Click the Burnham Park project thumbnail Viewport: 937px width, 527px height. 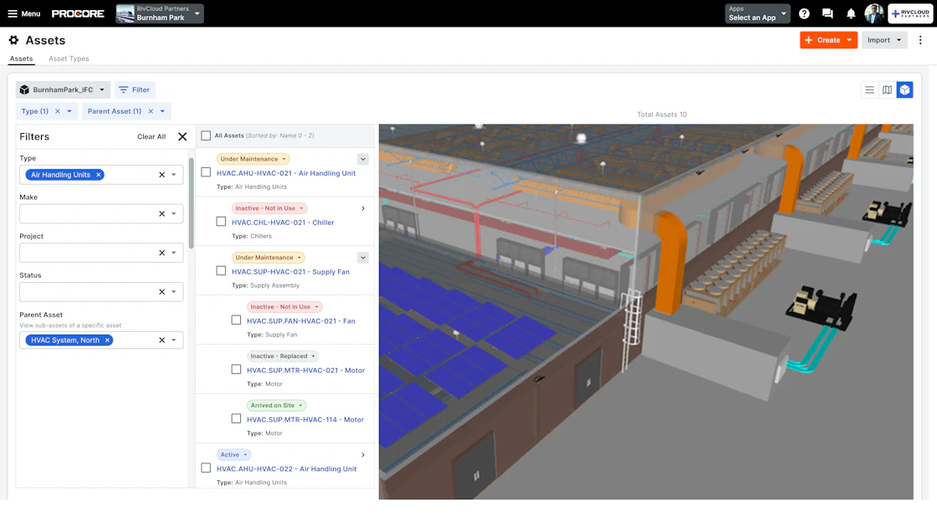click(x=125, y=13)
